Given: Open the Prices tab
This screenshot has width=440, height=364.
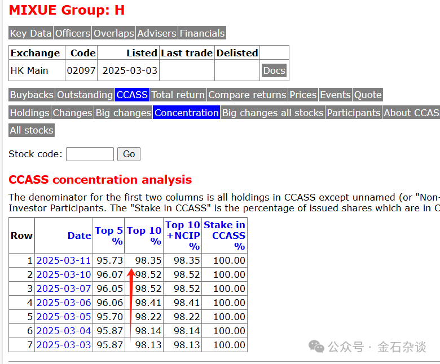Looking at the screenshot, I should [x=303, y=95].
